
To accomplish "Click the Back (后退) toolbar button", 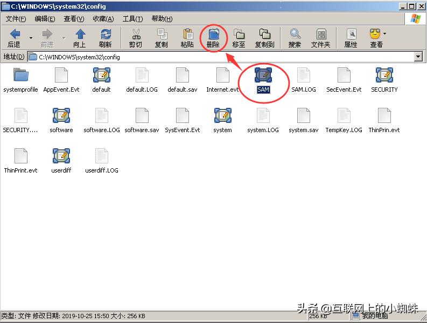I will coord(15,38).
